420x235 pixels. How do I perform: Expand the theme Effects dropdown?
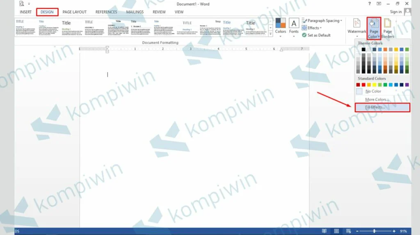pyautogui.click(x=312, y=28)
